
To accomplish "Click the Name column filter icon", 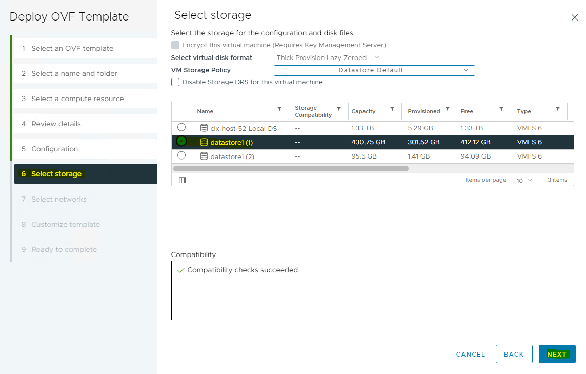I will coord(279,109).
